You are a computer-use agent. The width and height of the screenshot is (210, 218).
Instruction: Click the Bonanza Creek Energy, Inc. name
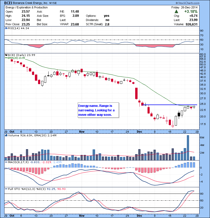[30, 3]
